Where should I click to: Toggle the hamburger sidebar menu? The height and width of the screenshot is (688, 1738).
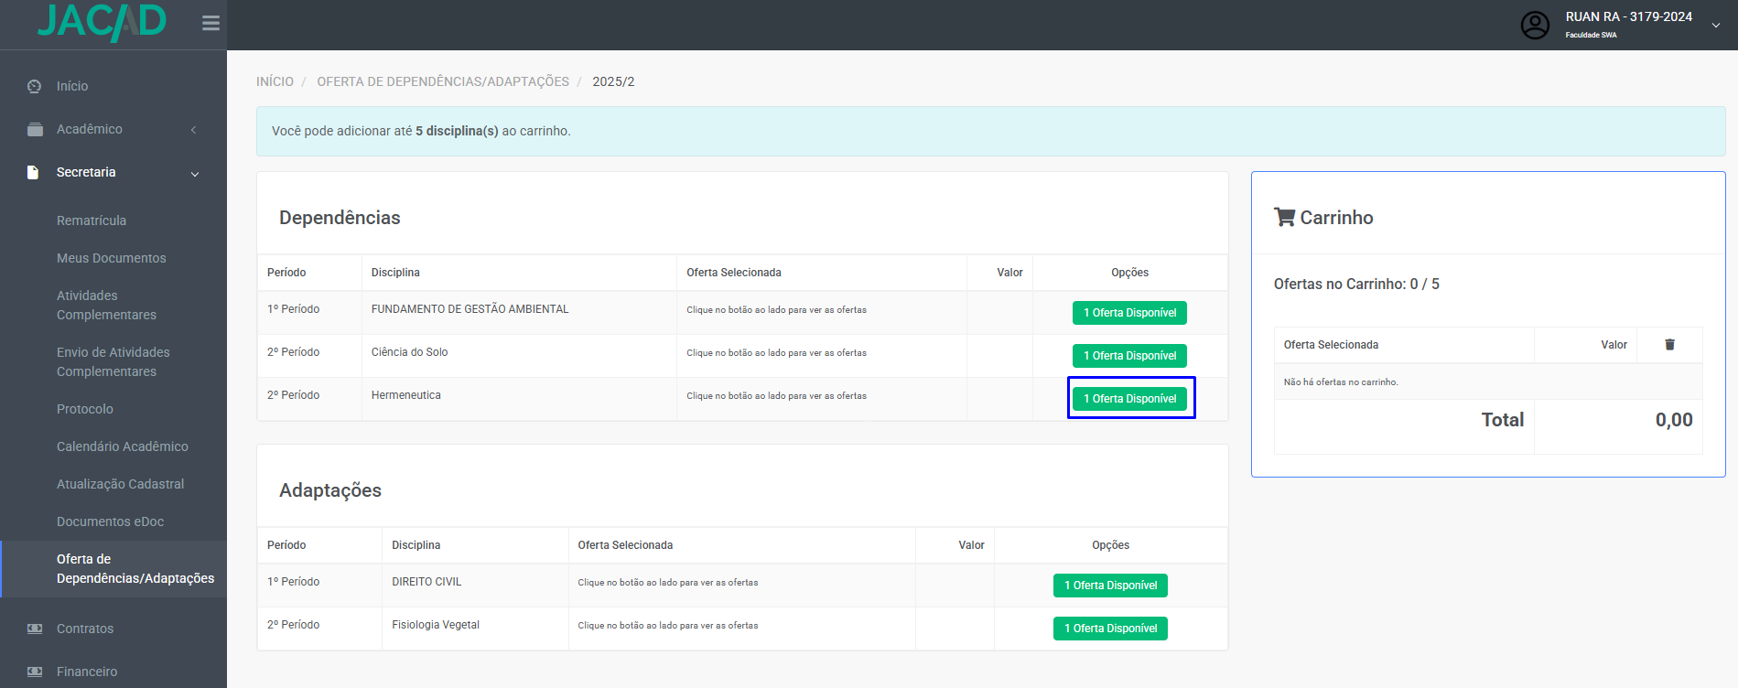point(211,23)
